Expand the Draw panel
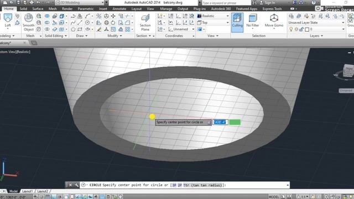354x199 pixels. coord(81,36)
